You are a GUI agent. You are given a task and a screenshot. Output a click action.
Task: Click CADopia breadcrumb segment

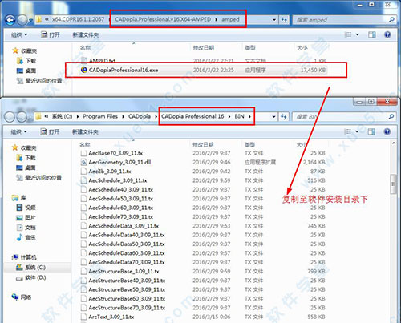click(140, 116)
